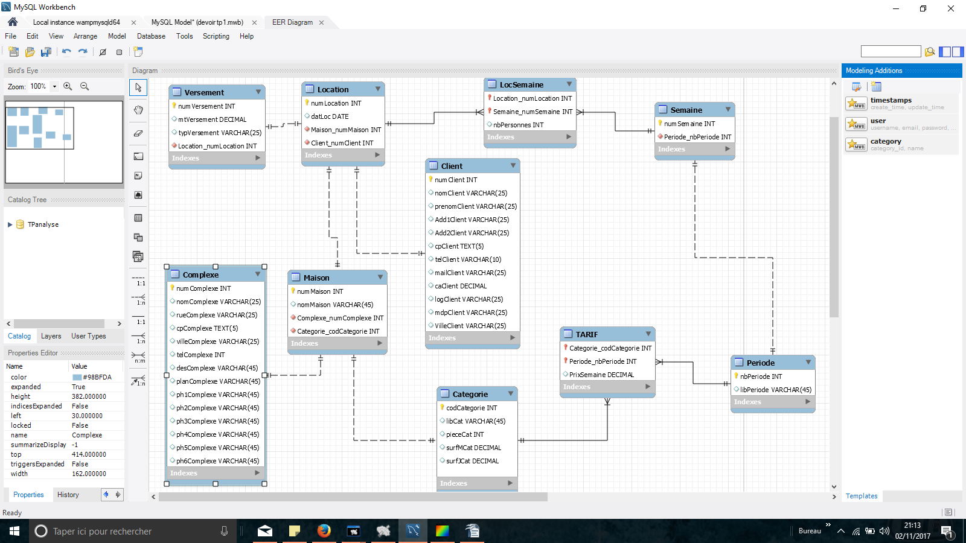Select the place new note tool

[138, 176]
